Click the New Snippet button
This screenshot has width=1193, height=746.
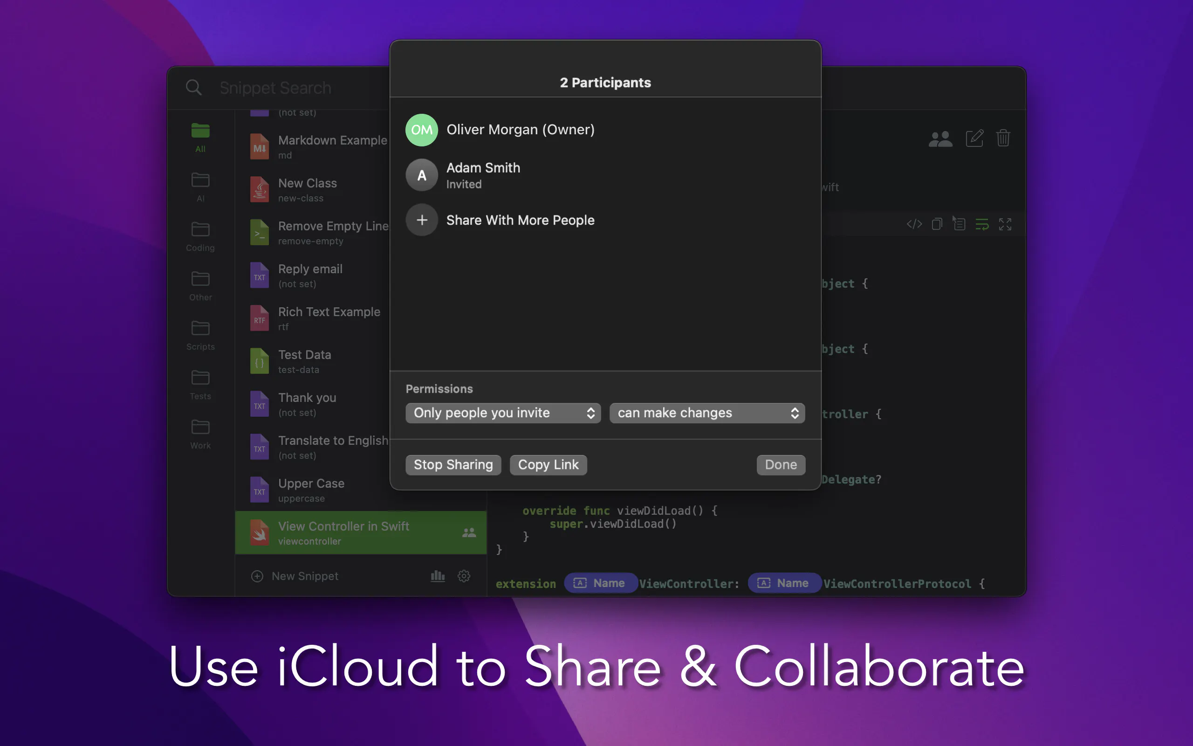pos(295,576)
